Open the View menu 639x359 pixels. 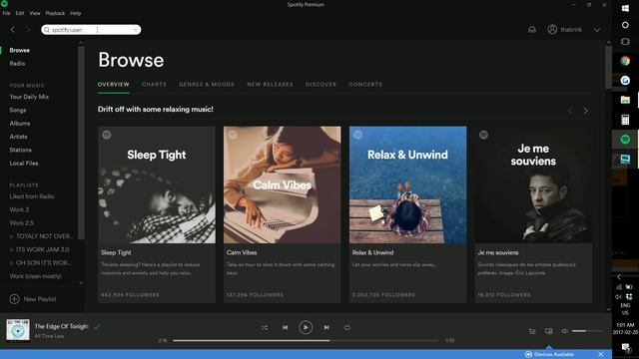point(35,13)
